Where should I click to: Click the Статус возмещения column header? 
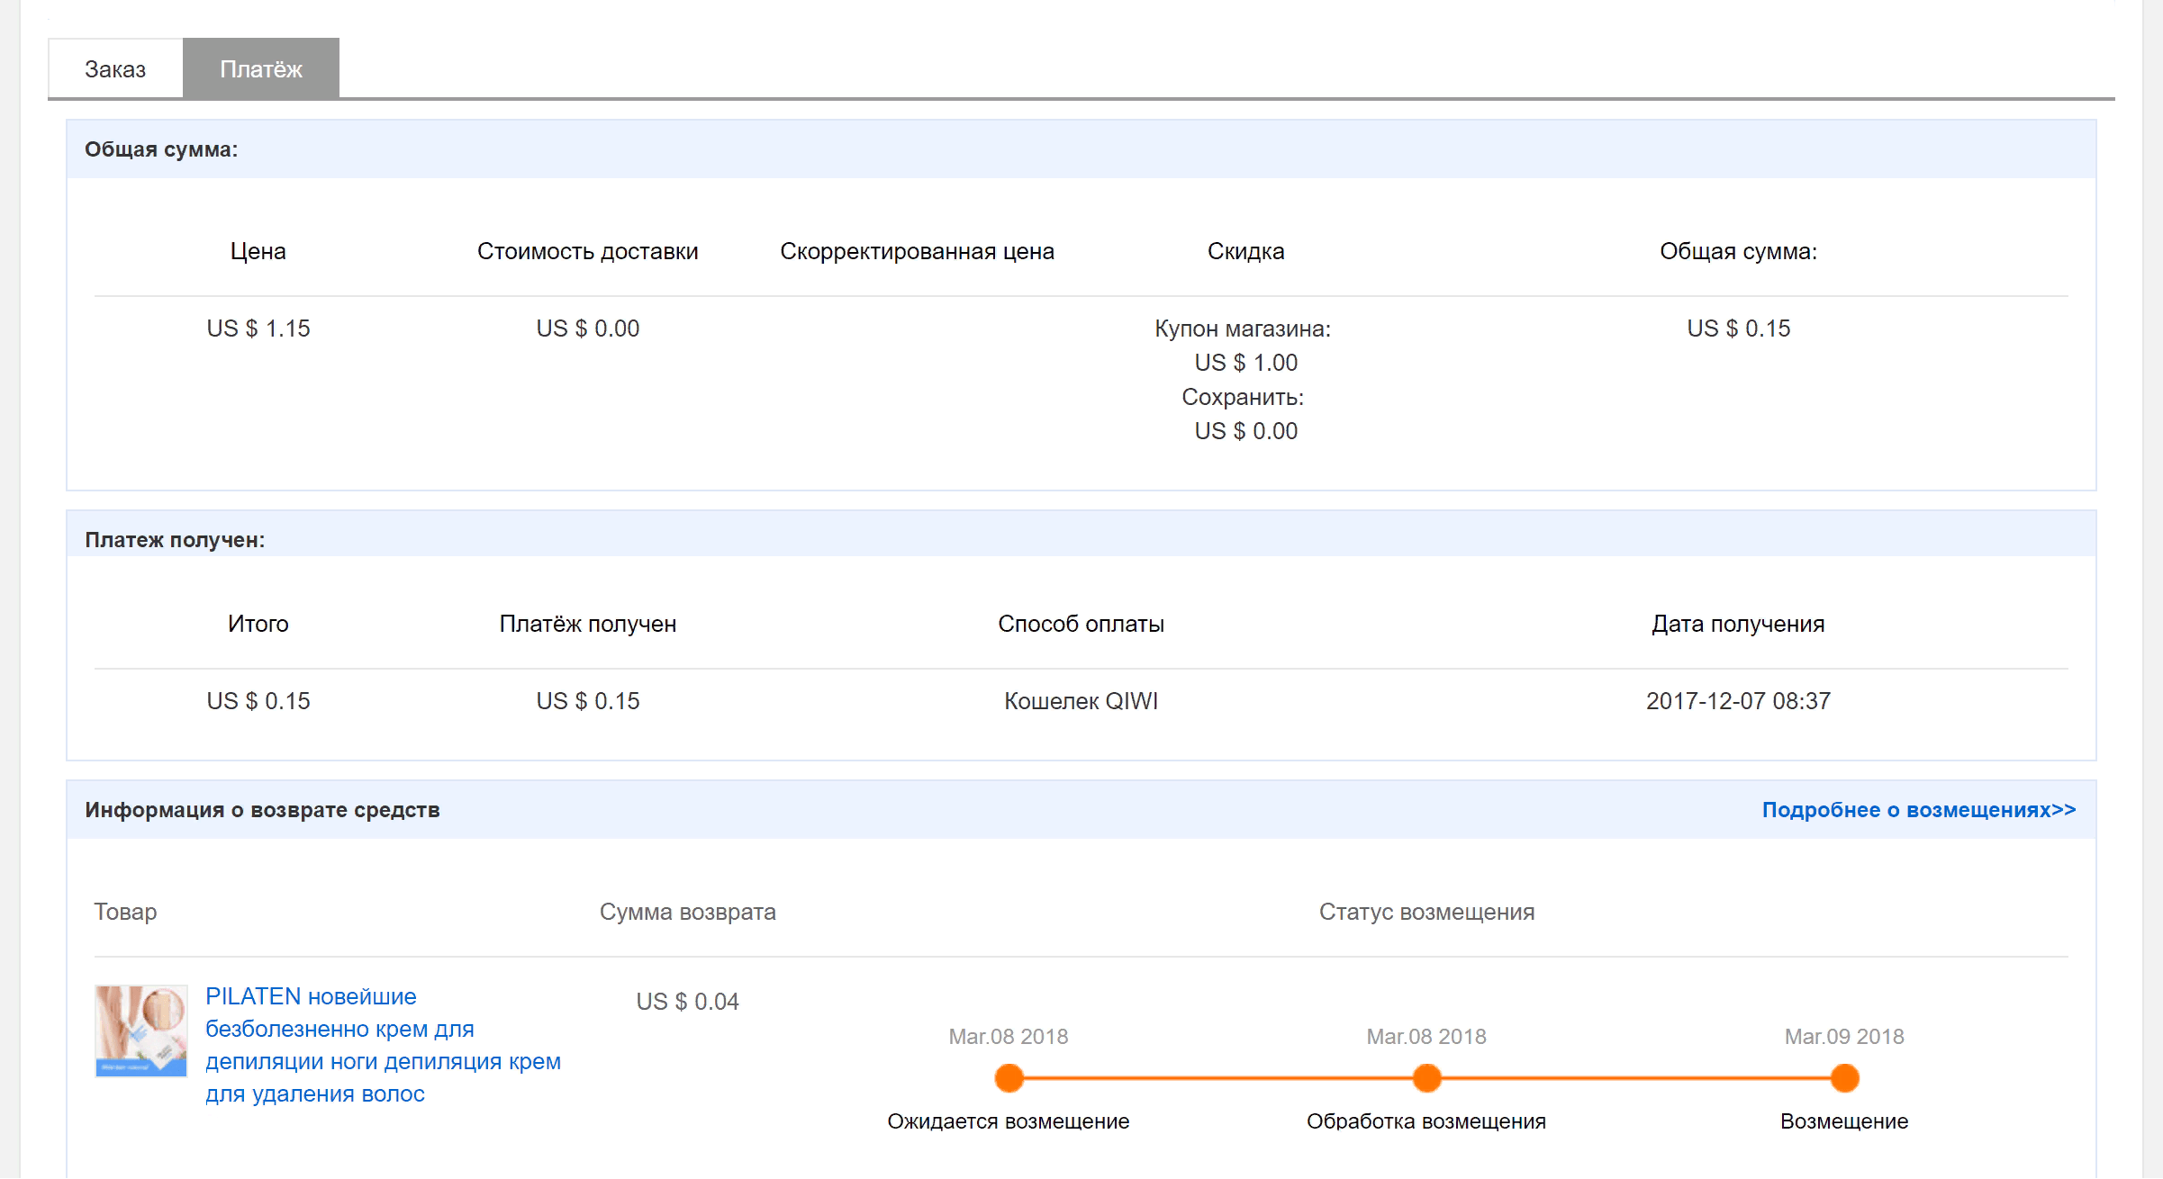1426,912
